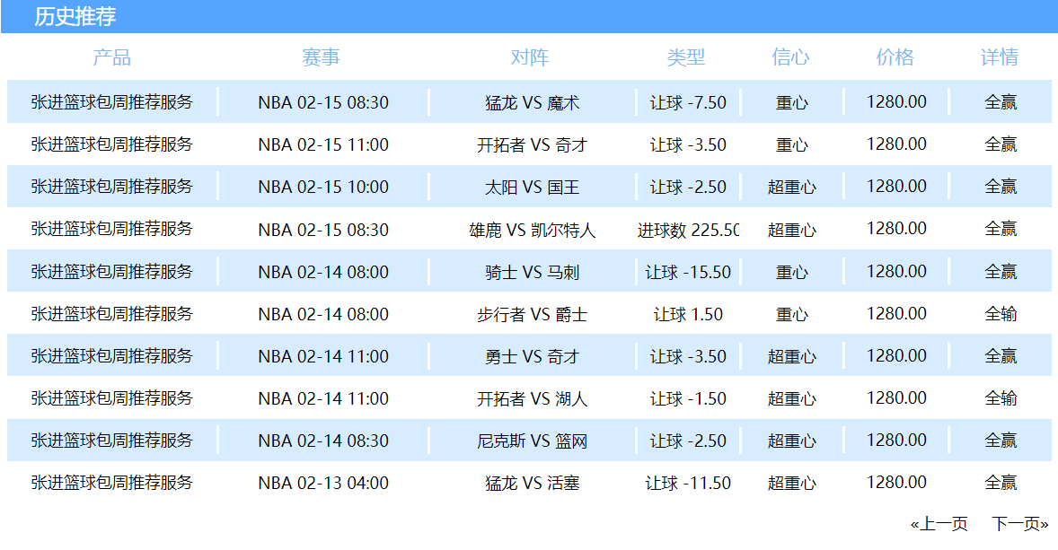Select matchup 开拓者 VS 奇才
Image resolution: width=1058 pixels, height=550 pixels.
tap(533, 145)
